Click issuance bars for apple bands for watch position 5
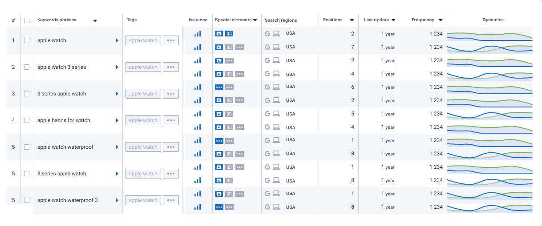The image size is (542, 226). tap(198, 114)
